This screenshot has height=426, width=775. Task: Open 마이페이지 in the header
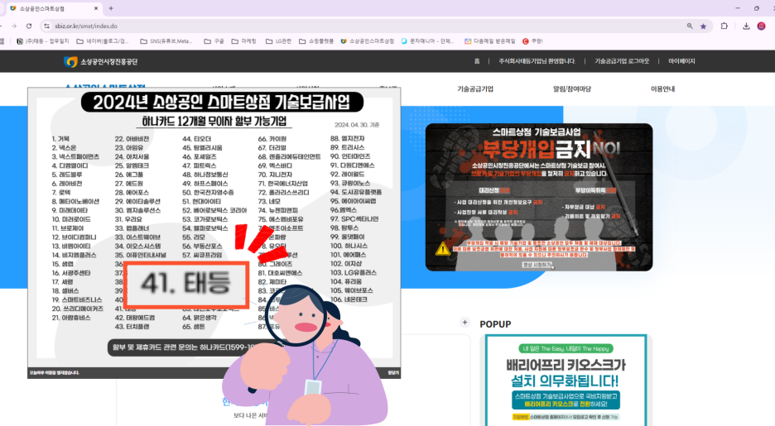click(x=681, y=61)
